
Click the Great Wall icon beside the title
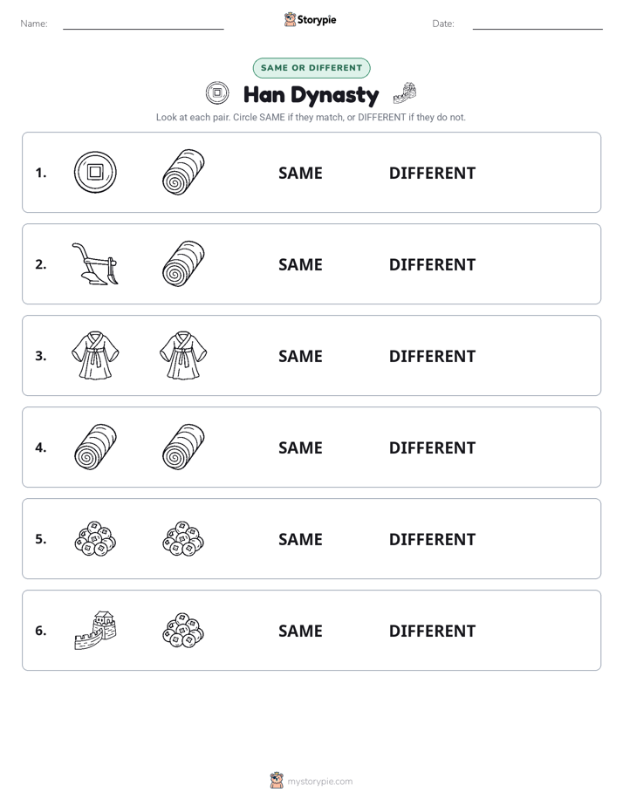click(405, 93)
